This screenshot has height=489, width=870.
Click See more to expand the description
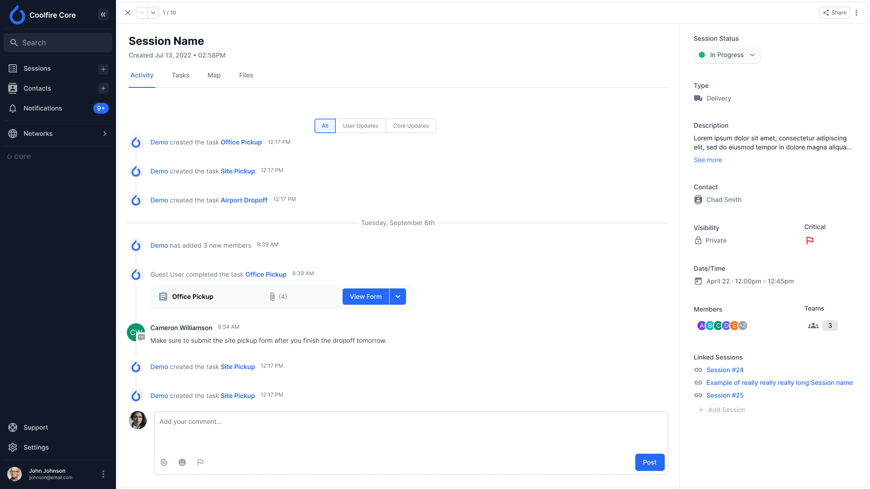coord(707,160)
